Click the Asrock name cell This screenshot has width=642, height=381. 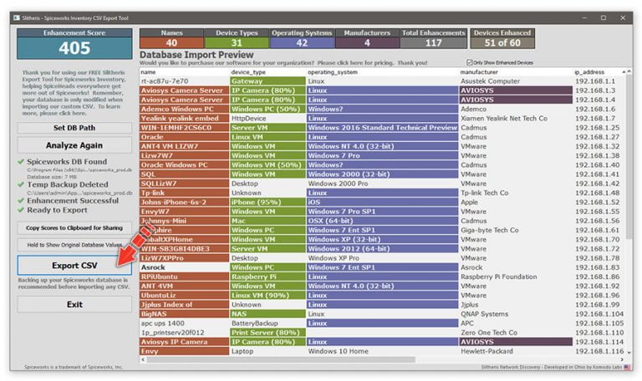click(x=184, y=267)
